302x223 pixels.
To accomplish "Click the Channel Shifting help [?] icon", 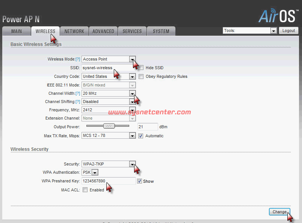I will [78, 102].
